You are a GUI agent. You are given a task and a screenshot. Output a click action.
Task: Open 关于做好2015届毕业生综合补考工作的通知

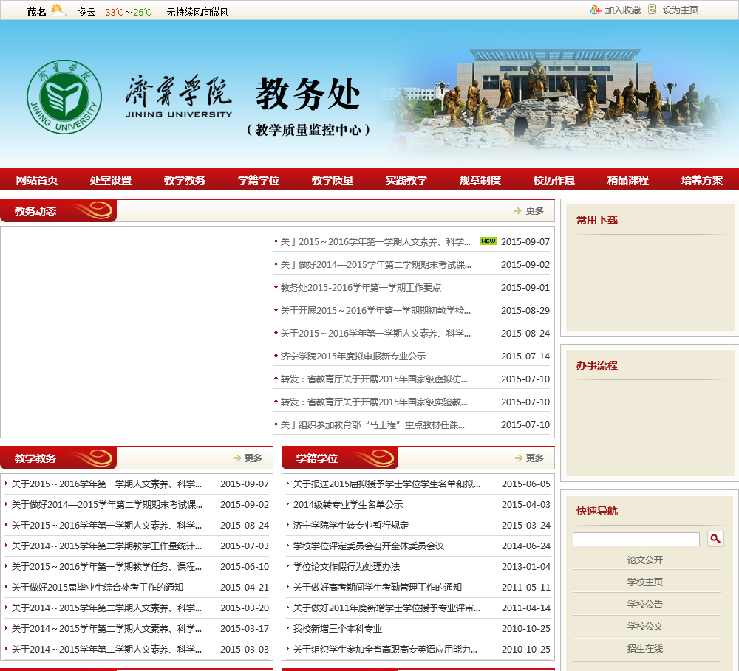tap(97, 587)
